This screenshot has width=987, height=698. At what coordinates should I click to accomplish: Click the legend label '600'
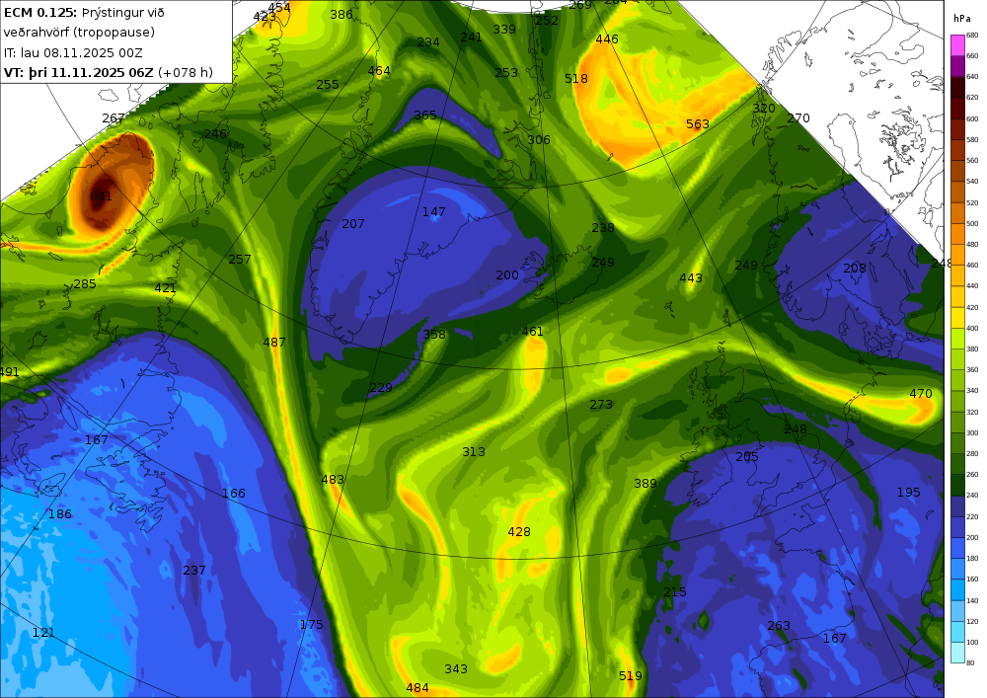point(972,118)
